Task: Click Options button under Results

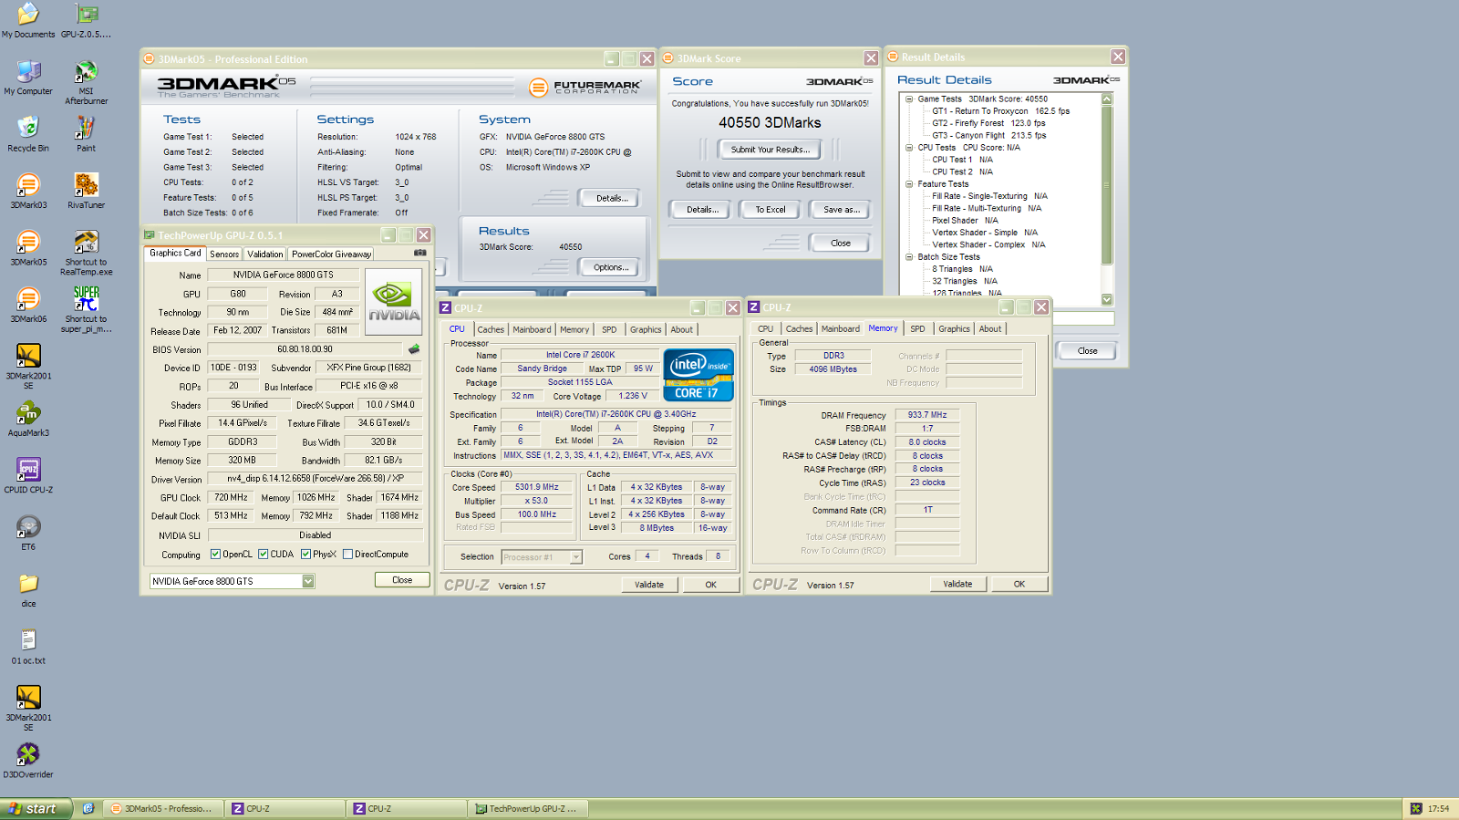Action: click(610, 267)
